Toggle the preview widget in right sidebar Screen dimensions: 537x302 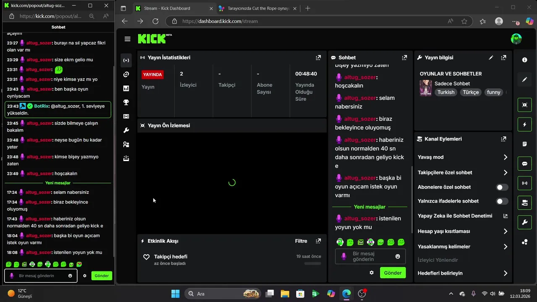(524, 105)
